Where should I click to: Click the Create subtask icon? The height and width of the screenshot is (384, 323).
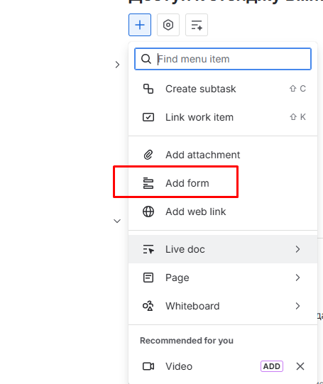(148, 89)
